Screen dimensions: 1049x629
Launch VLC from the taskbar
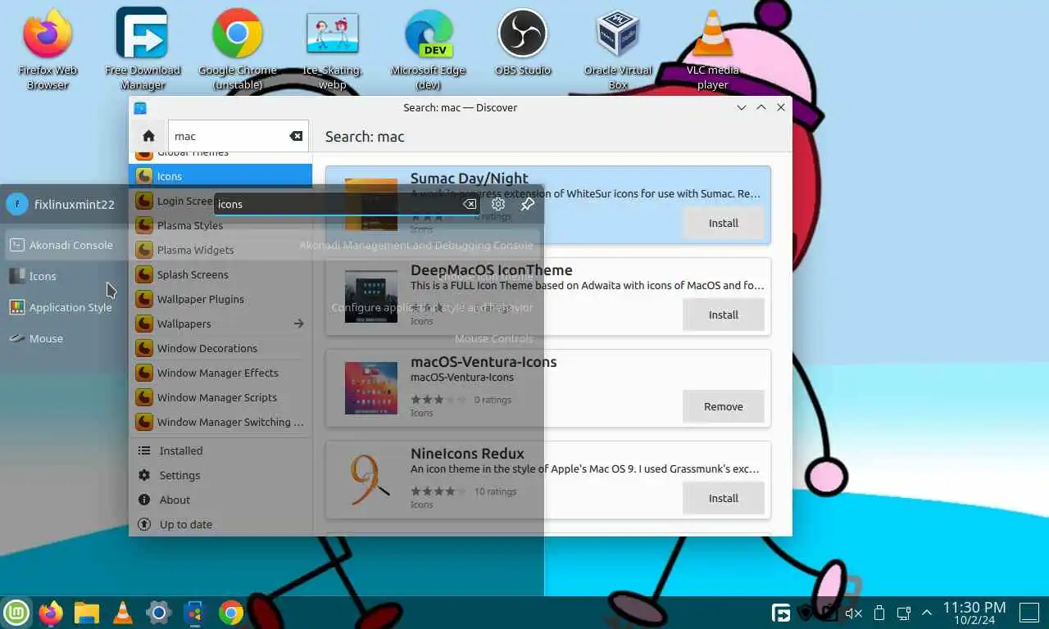click(x=123, y=612)
